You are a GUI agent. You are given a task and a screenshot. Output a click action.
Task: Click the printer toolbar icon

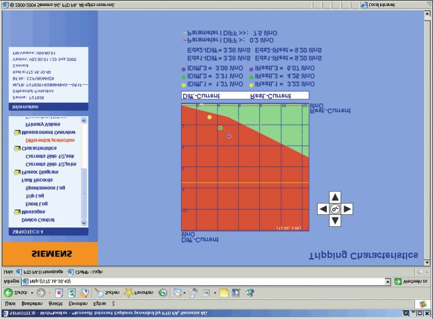coord(194,292)
